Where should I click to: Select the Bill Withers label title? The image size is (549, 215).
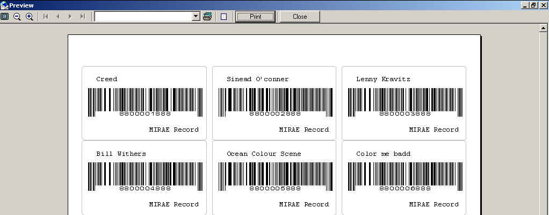point(121,154)
